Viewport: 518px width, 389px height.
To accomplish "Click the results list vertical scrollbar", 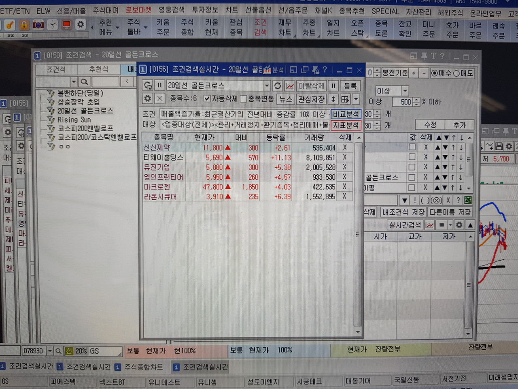I will tap(357, 234).
